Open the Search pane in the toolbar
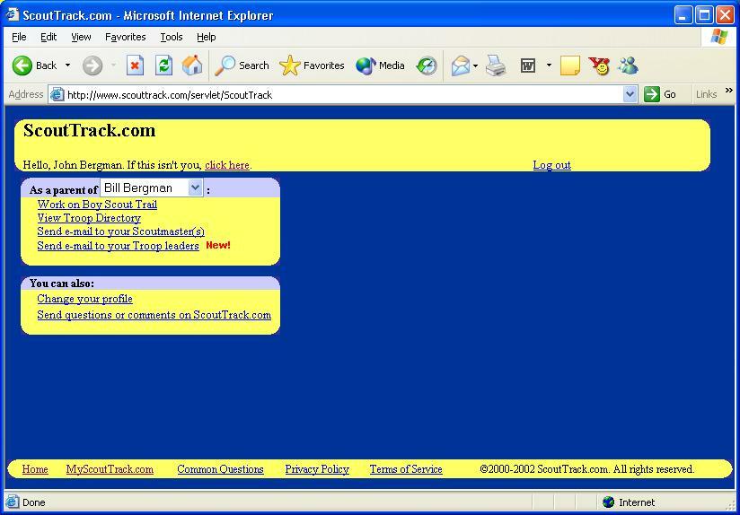Viewport: 740px width, 515px height. click(x=242, y=65)
